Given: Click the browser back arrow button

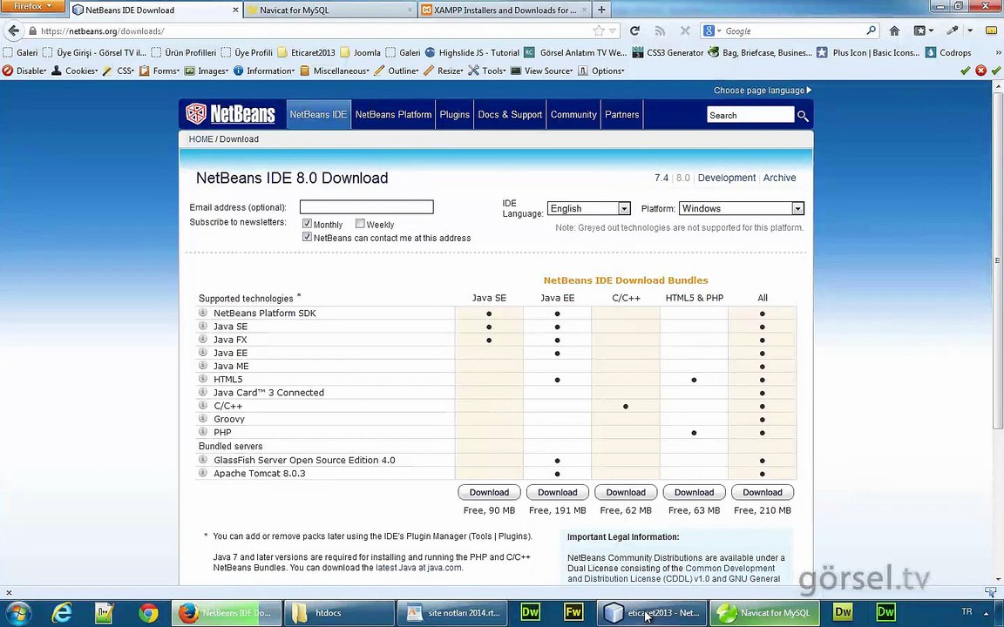Looking at the screenshot, I should [13, 30].
